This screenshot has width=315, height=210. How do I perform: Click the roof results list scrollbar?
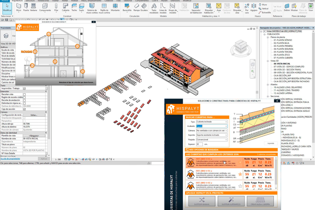pos(276,173)
